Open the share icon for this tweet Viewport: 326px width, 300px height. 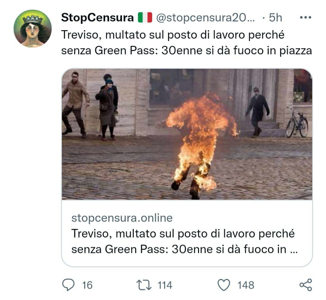305,285
